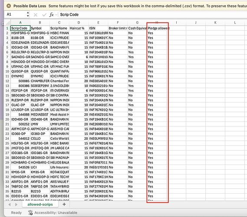Click Cash Equivalent 'Yes' in row 17
The height and width of the screenshot is (217, 247).
coord(137,105)
